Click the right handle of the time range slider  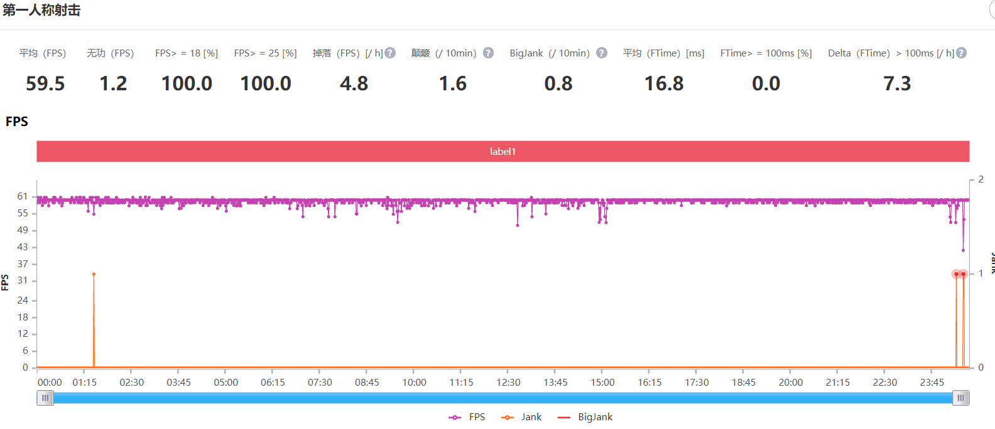pos(960,398)
